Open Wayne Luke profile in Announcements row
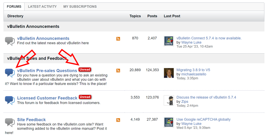The image size is (267, 137). pos(191,42)
